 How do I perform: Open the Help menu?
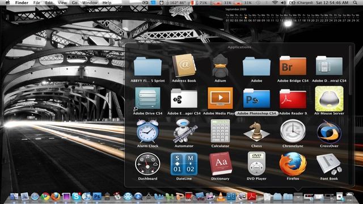point(107,2)
